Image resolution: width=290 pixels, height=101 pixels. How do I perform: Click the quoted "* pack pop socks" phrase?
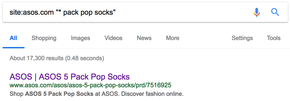(86, 12)
